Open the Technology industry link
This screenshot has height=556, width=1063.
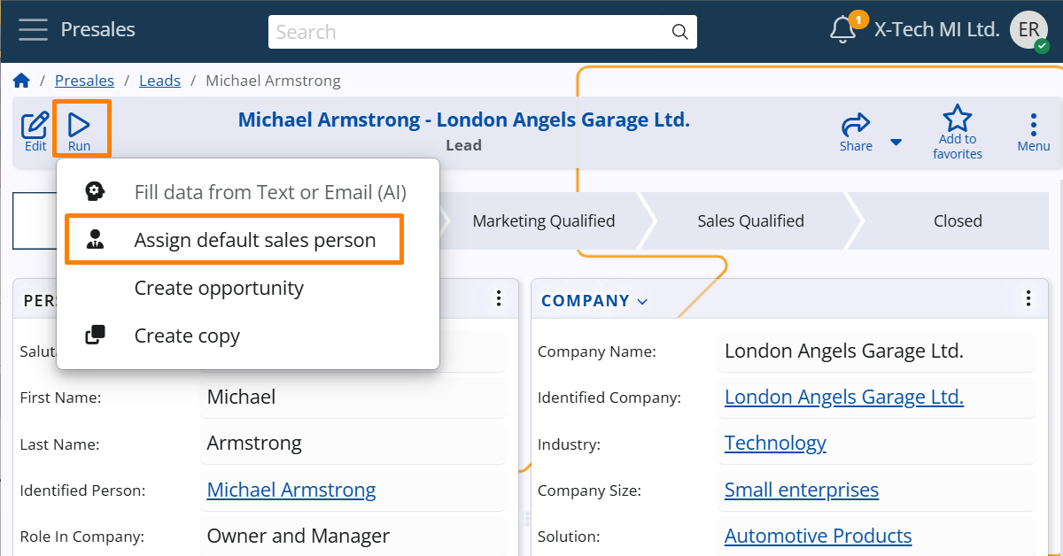774,443
